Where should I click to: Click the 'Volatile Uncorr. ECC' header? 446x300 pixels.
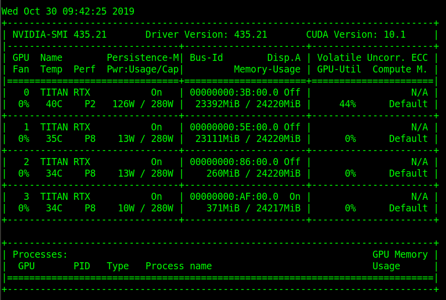[373, 58]
